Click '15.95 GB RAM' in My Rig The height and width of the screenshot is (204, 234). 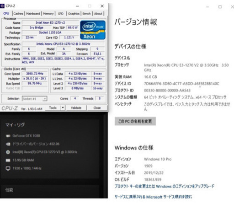coord(23,160)
